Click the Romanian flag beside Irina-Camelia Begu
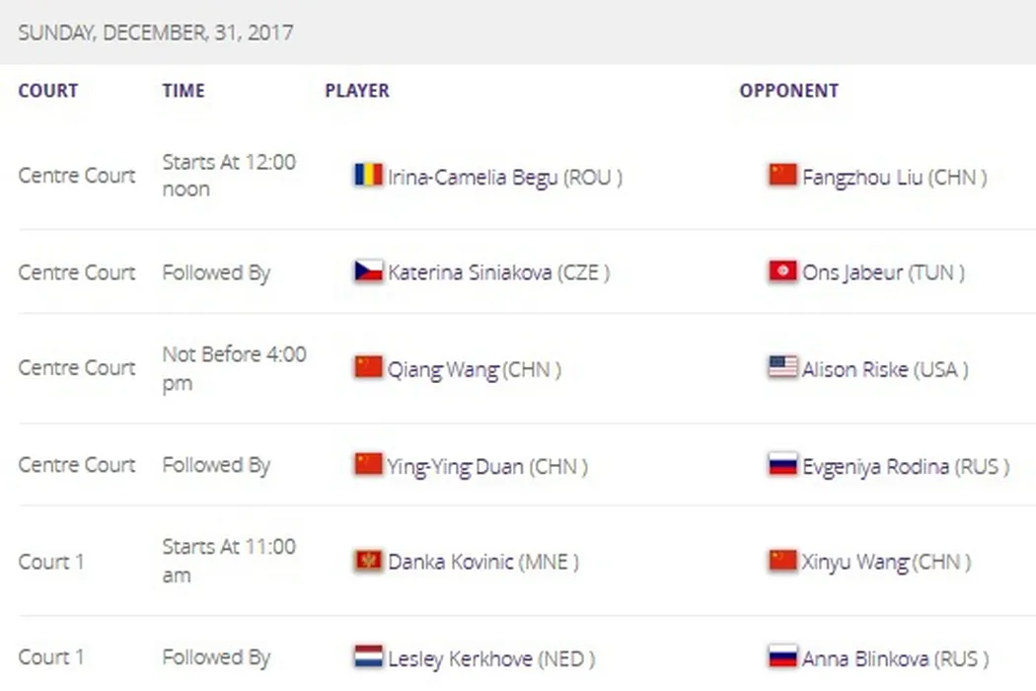The width and height of the screenshot is (1036, 691). tap(368, 176)
